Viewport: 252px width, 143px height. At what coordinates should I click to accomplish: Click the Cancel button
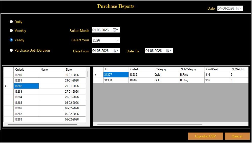[237, 136]
